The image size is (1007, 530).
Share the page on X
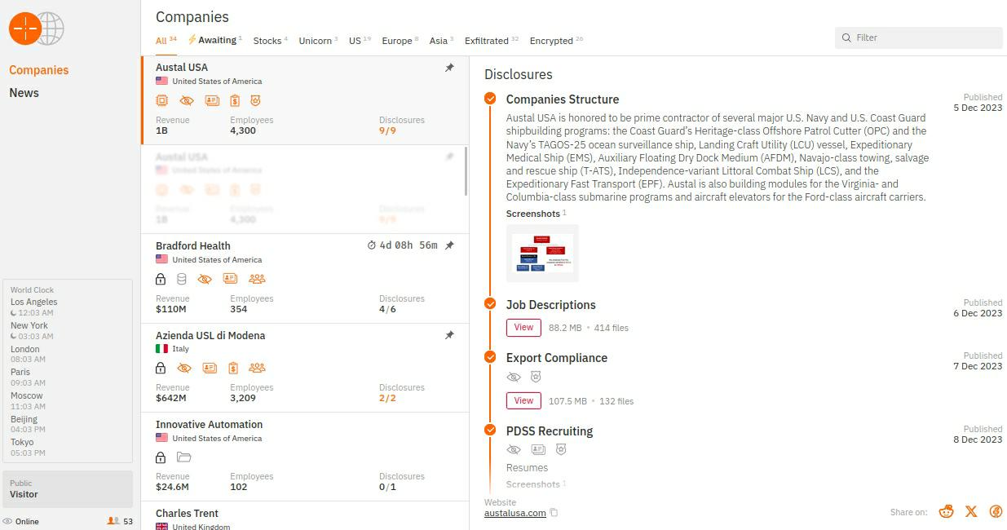pyautogui.click(x=970, y=511)
